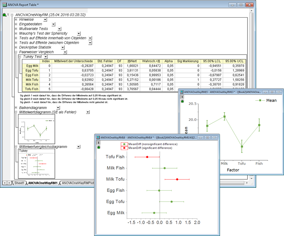Screen dimensions: 284x236
Task: Open the Multivariate Tests dropdown arrow
Action: (x=60, y=29)
